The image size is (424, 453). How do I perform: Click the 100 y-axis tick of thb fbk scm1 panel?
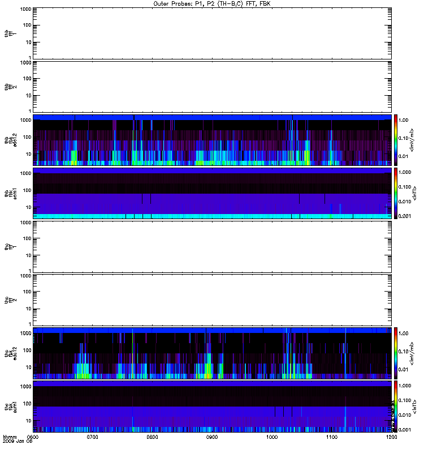[27, 190]
